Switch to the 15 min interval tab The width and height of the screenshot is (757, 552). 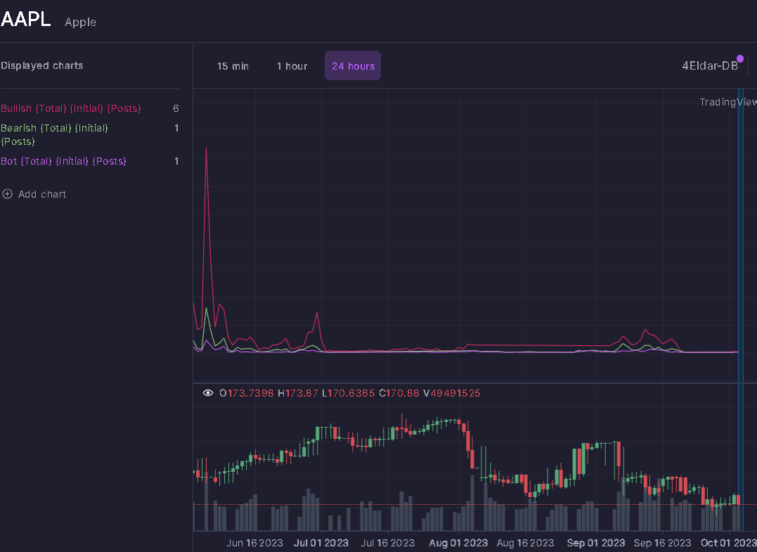pos(233,66)
